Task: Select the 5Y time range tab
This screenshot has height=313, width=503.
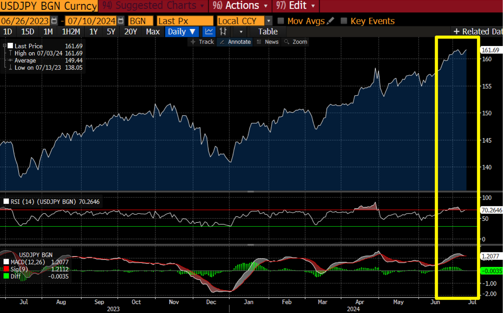Action: click(x=111, y=32)
